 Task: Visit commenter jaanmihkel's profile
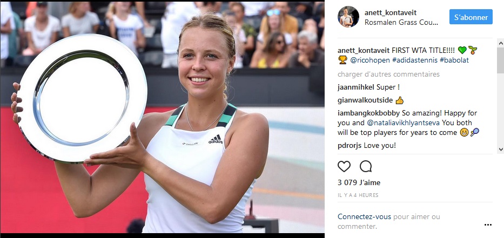pos(356,87)
